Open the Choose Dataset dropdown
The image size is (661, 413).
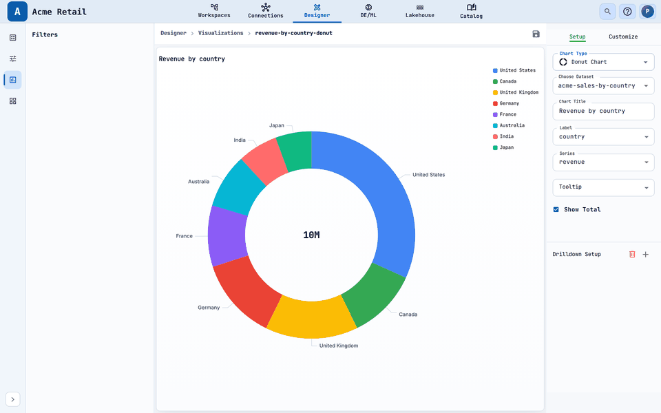[x=603, y=85]
